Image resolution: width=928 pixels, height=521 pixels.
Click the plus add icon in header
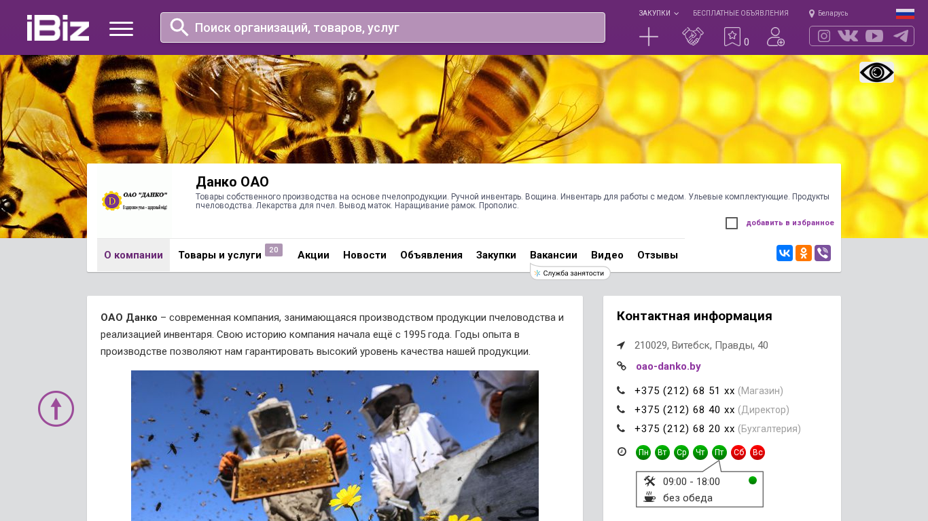649,37
